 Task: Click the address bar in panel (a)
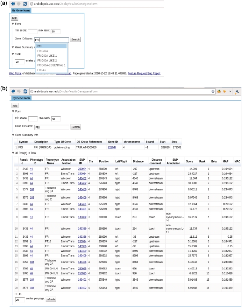pos(96,4)
